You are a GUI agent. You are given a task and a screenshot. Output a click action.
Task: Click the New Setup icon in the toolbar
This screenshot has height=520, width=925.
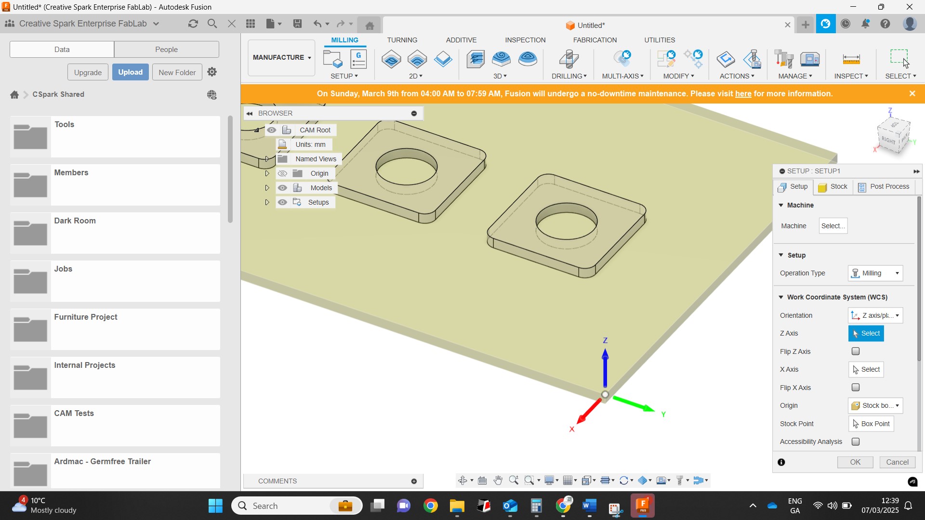click(x=332, y=59)
